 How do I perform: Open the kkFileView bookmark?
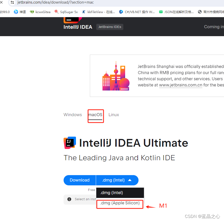(99, 12)
